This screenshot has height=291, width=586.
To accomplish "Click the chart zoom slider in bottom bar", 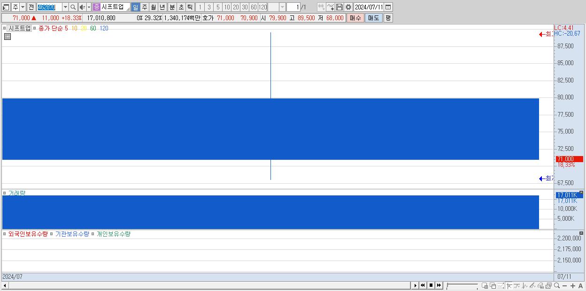I will coord(462,285).
